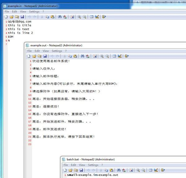Click the "EOM" line in example.in
The height and width of the screenshot is (178, 186).
click(x=11, y=37)
